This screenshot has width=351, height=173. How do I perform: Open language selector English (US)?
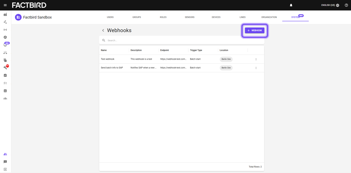click(x=330, y=5)
